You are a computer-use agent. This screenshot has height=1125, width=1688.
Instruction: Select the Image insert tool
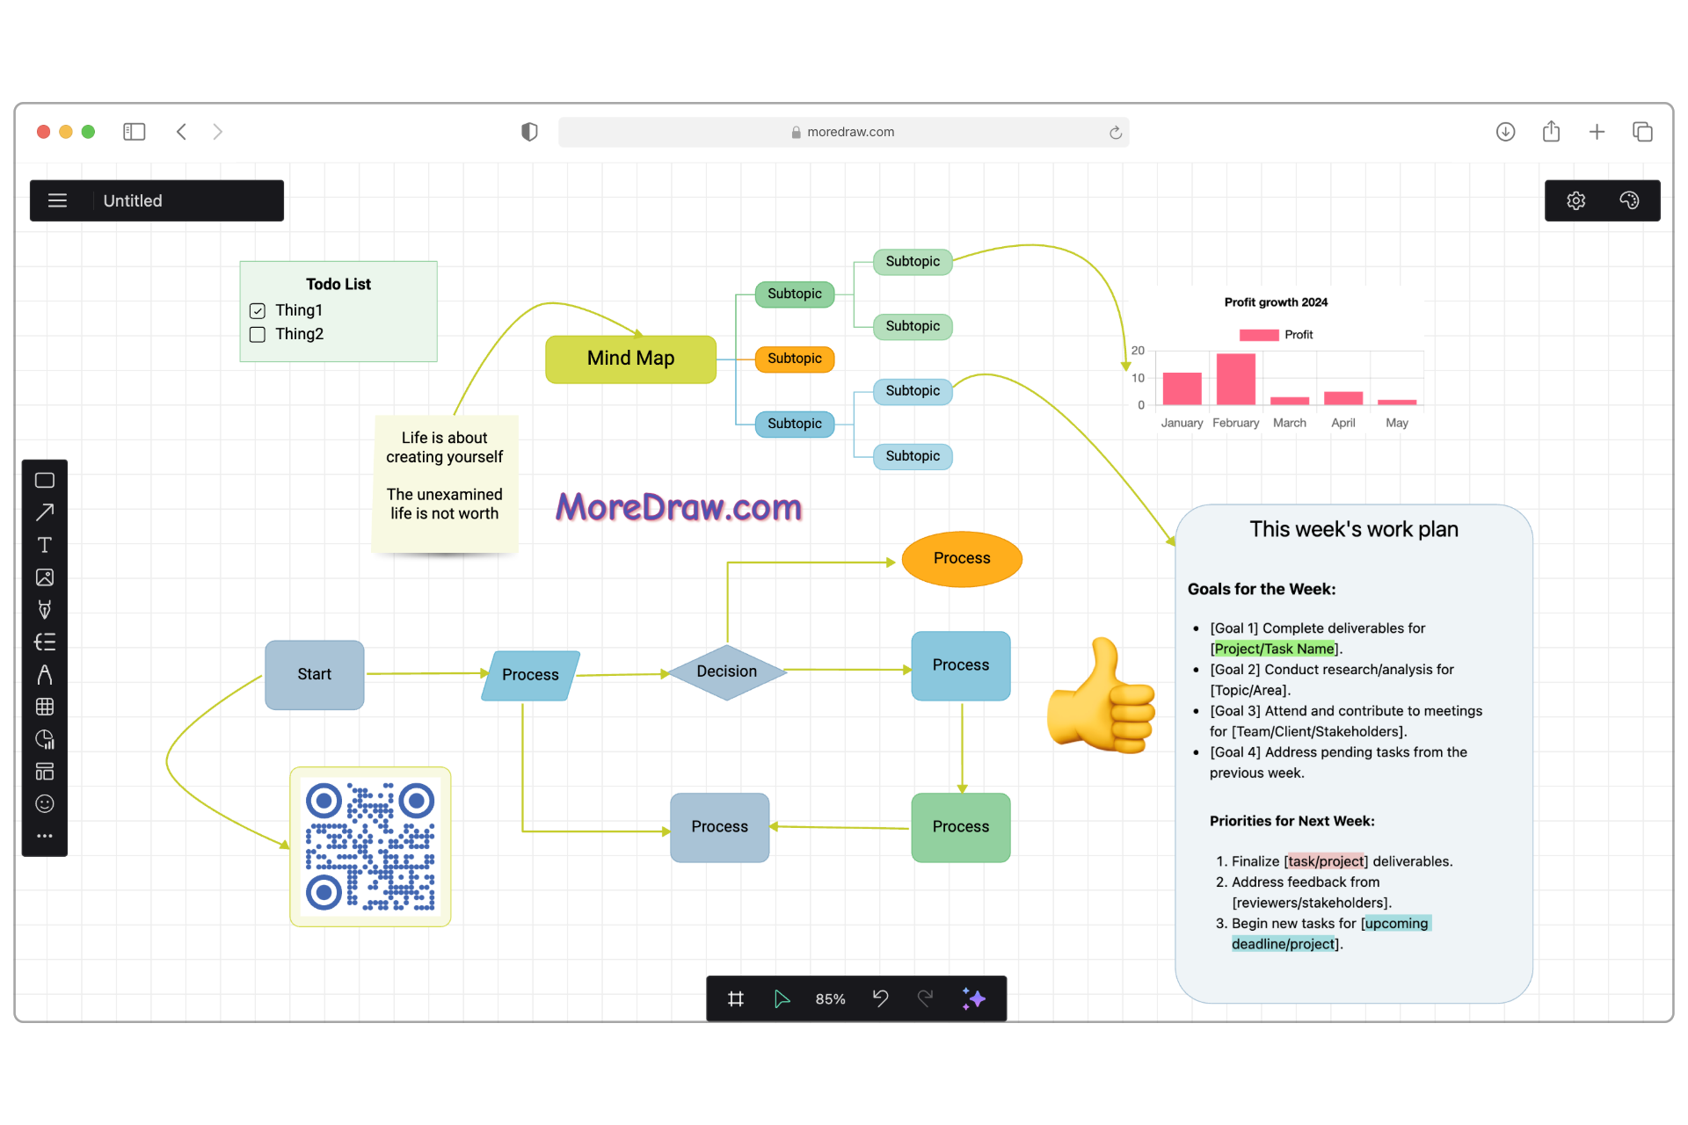tap(45, 577)
